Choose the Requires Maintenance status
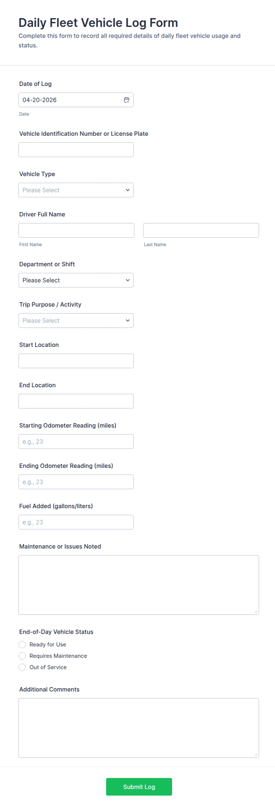Viewport: 275px width, 810px height. (22, 656)
